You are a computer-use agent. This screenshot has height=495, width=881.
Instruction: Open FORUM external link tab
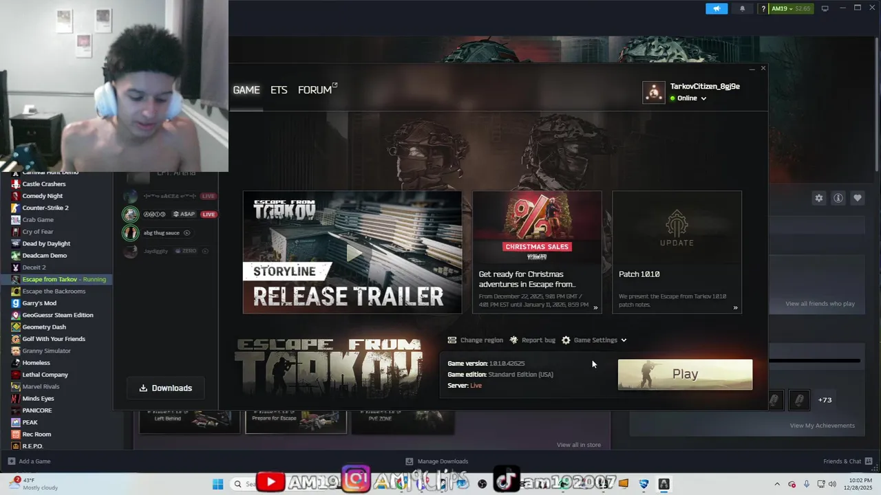pos(317,90)
